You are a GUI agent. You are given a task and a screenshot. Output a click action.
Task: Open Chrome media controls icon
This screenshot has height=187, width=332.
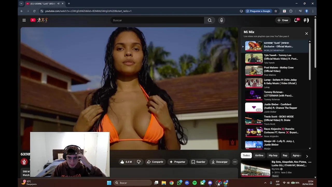click(300, 11)
